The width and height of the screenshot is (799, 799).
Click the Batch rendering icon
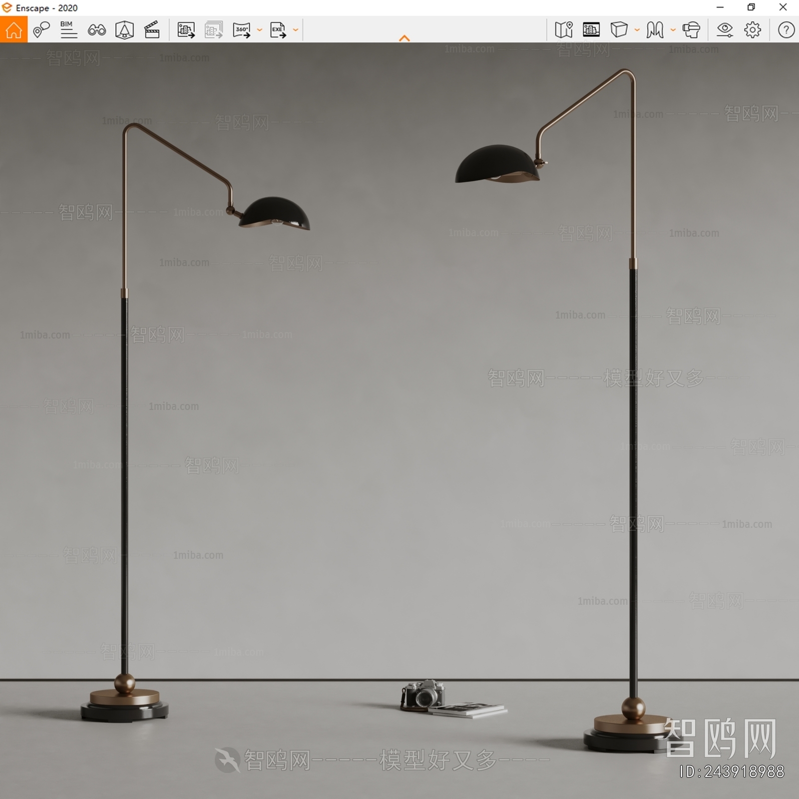(214, 30)
